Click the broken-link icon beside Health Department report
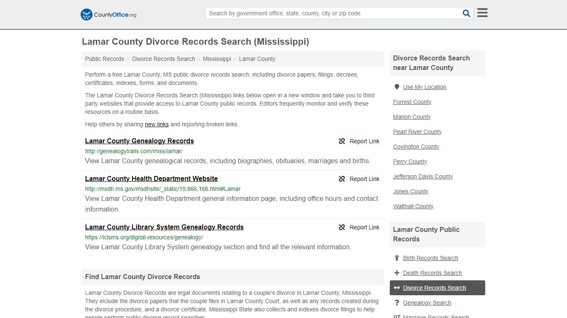Screen dimensions: 567x318 (342, 179)
